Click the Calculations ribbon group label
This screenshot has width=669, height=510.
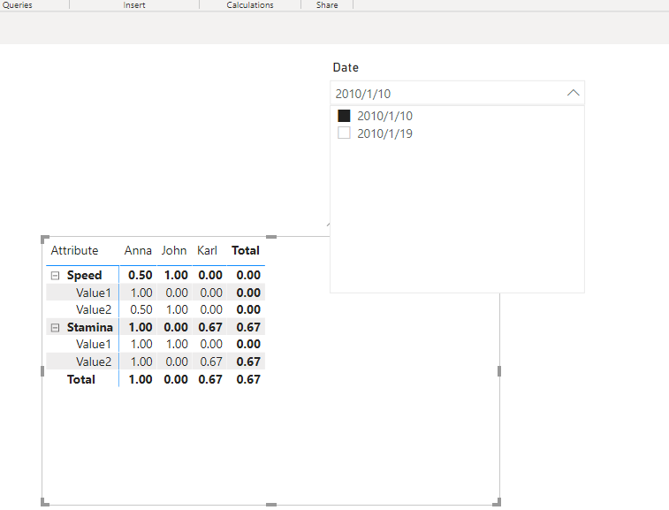(x=250, y=4)
